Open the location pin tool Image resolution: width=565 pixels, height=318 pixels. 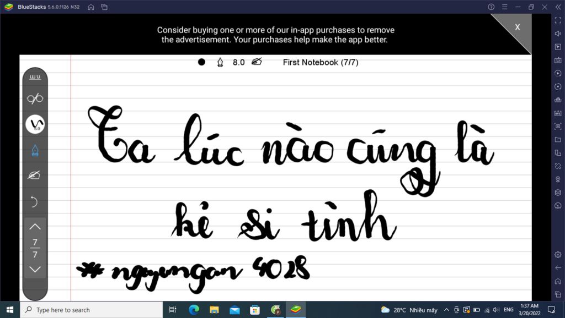pos(558,179)
